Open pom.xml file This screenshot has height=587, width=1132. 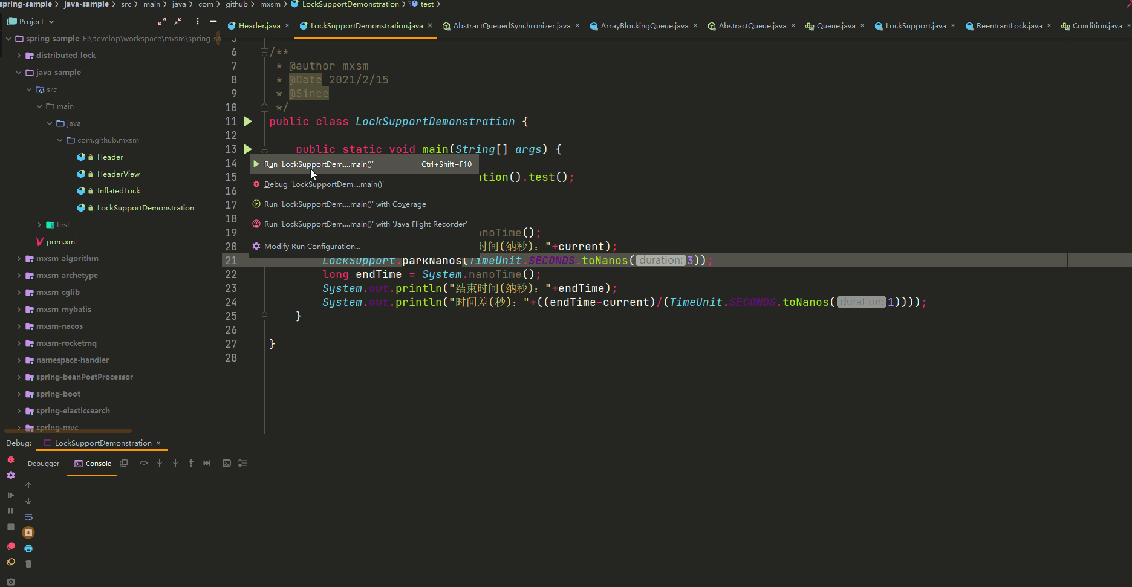62,241
